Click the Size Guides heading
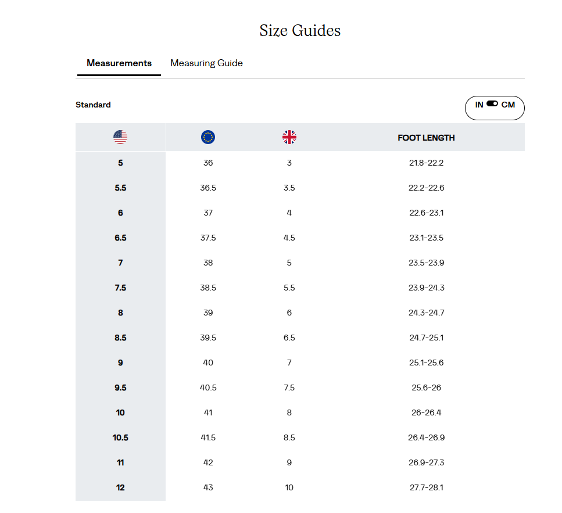This screenshot has width=562, height=513. point(300,30)
